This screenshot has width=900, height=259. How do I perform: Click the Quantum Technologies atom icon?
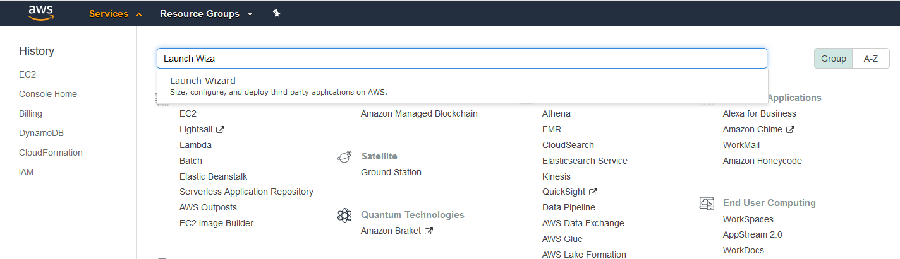344,216
